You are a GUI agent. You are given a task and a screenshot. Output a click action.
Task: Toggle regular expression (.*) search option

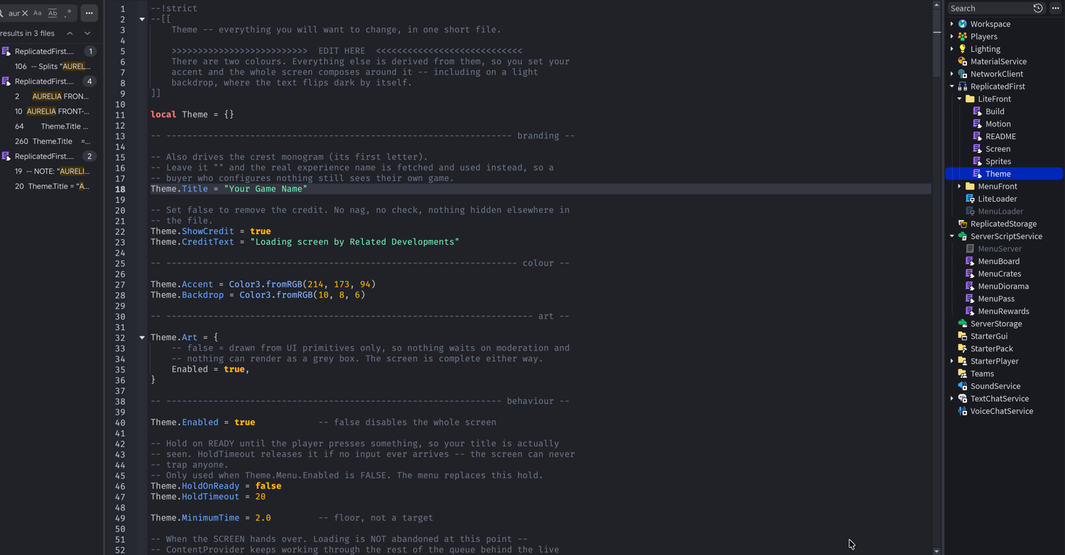pyautogui.click(x=67, y=13)
